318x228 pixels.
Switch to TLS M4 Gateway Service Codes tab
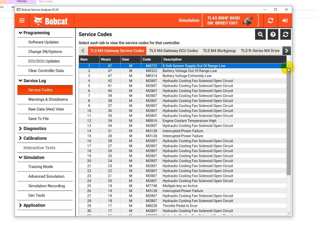[x=117, y=51]
